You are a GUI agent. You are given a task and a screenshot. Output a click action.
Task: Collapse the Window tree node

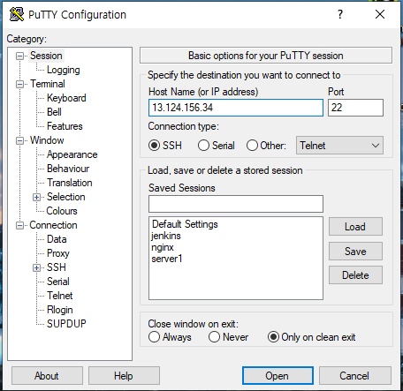(x=19, y=140)
